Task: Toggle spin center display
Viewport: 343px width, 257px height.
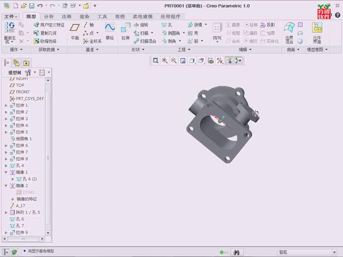Action: pos(238,61)
